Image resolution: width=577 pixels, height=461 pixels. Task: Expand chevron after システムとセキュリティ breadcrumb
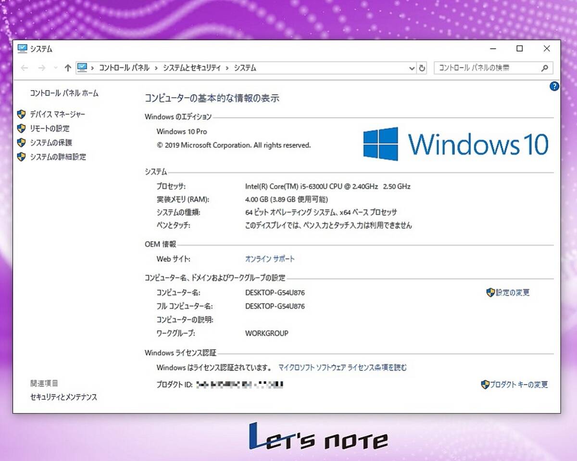tap(227, 68)
